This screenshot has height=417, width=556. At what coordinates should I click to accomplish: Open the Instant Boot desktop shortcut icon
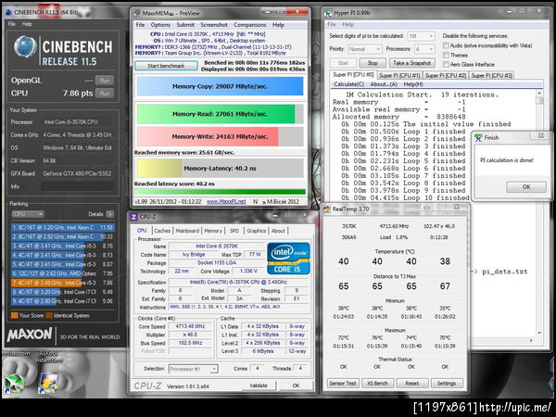pos(48,384)
